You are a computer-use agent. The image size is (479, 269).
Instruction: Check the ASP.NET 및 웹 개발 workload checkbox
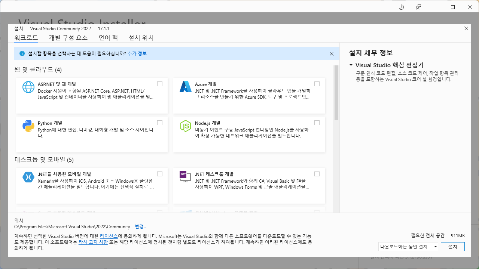[x=160, y=84]
